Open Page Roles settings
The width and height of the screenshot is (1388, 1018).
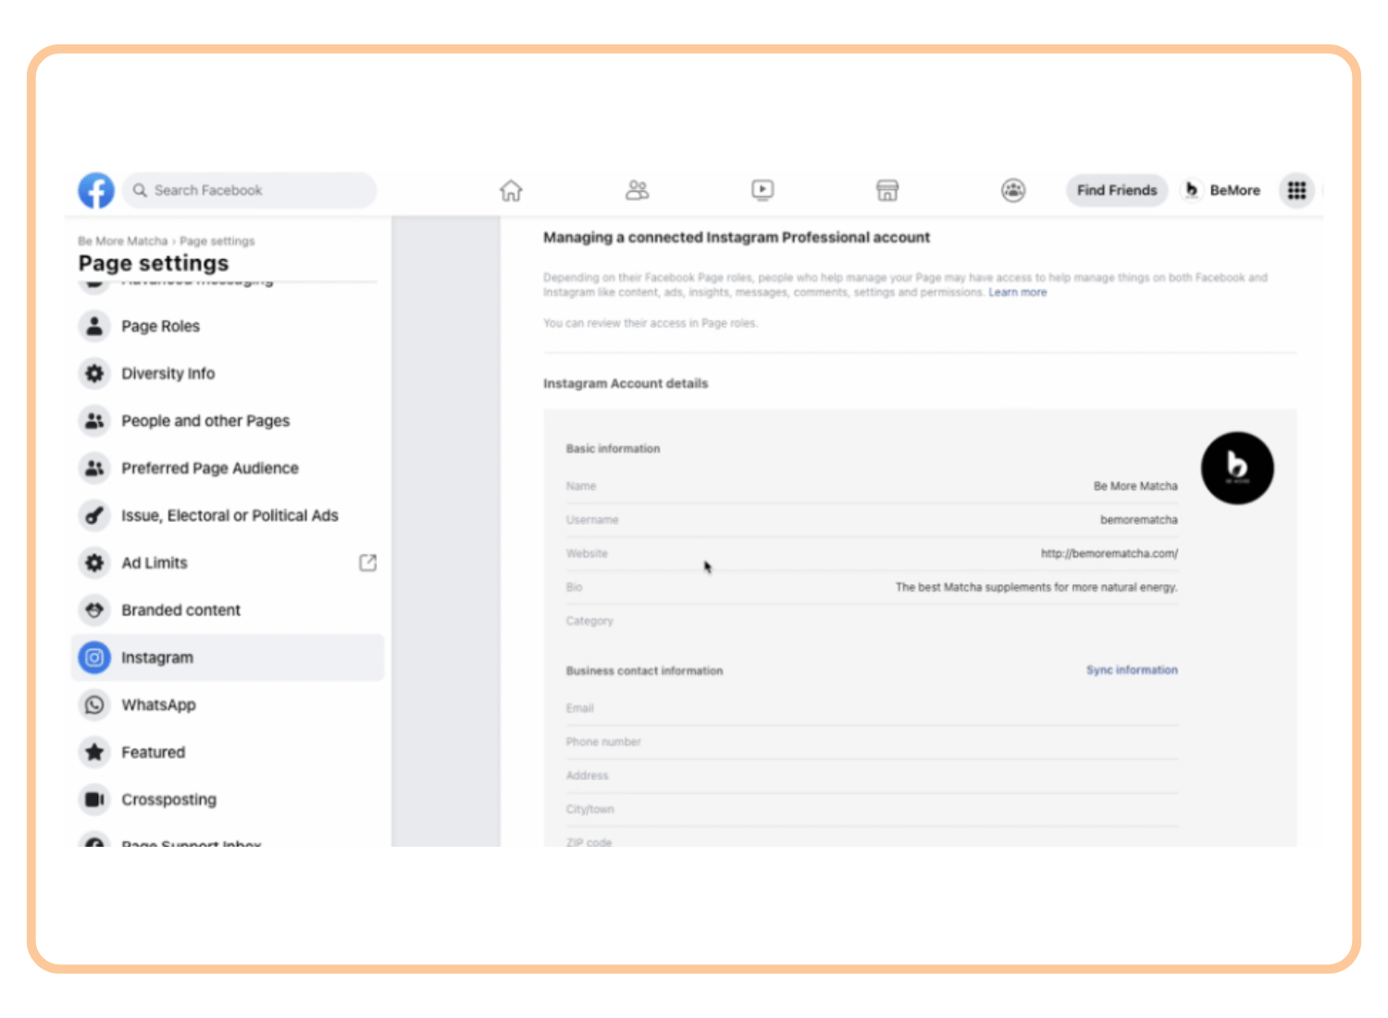[x=227, y=326]
